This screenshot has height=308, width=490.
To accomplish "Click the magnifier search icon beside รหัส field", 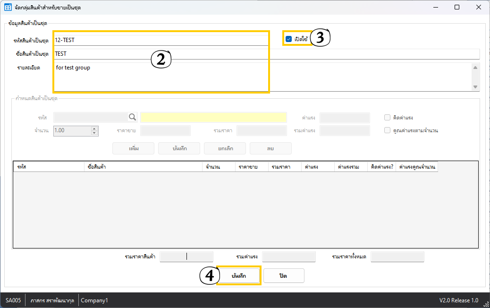I will [132, 117].
